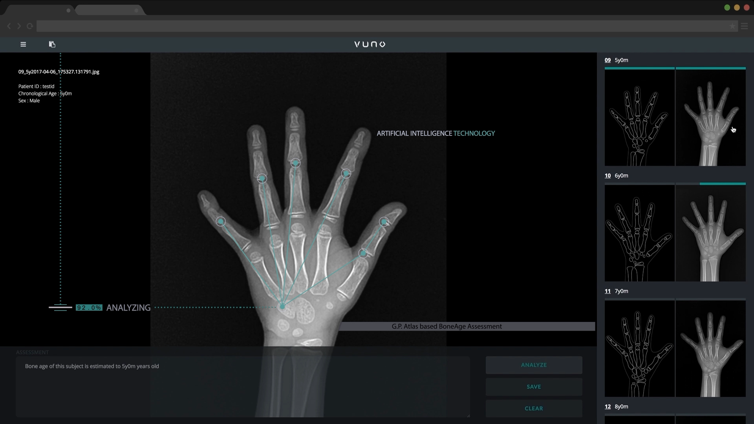Click in the assessment text area
Image resolution: width=754 pixels, height=424 pixels.
point(243,387)
